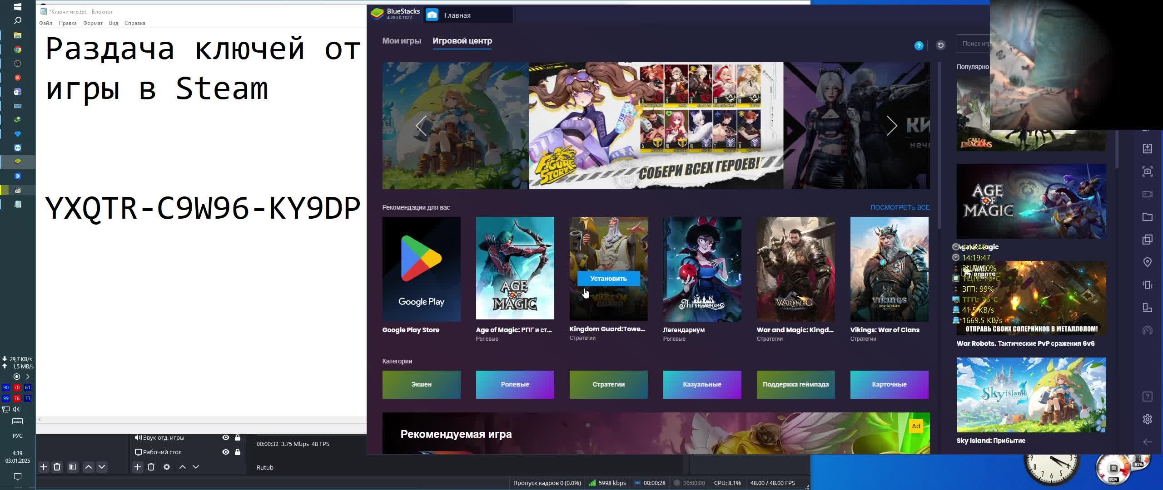Click the blue help question mark icon

coord(919,45)
